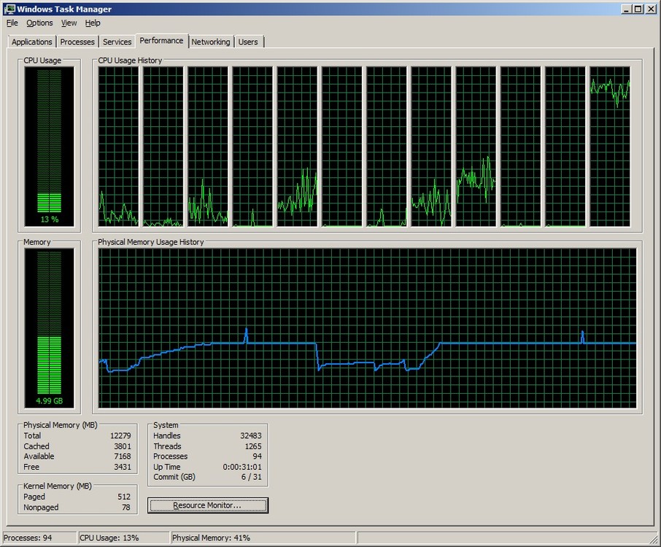Open the File menu
This screenshot has width=661, height=547.
[x=12, y=23]
